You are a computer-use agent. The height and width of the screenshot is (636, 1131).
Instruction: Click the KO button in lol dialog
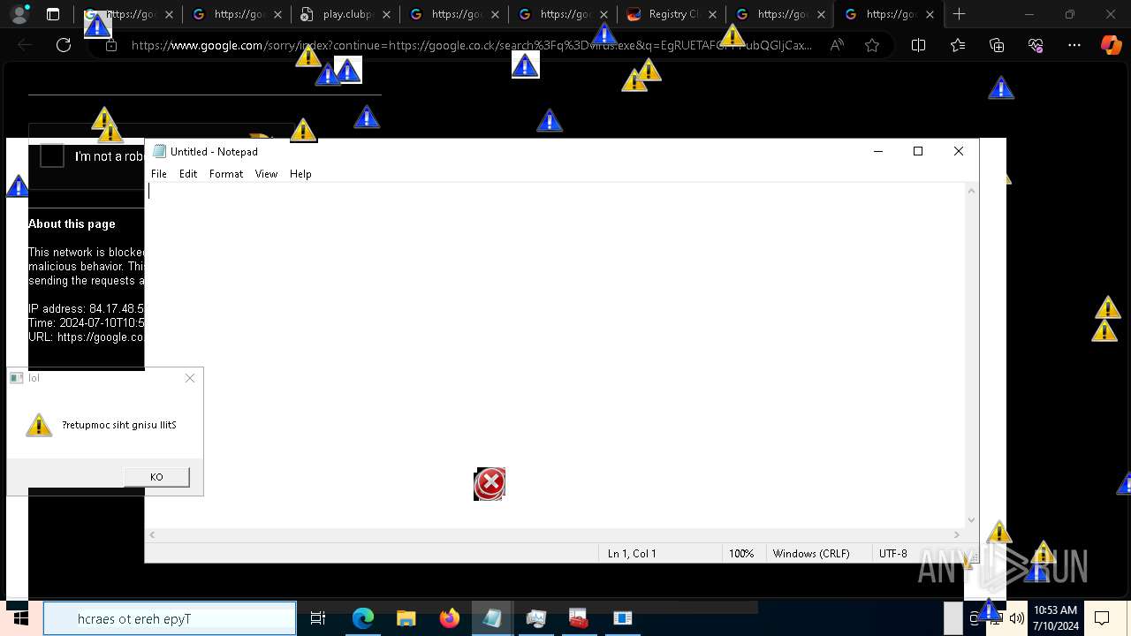click(x=156, y=477)
